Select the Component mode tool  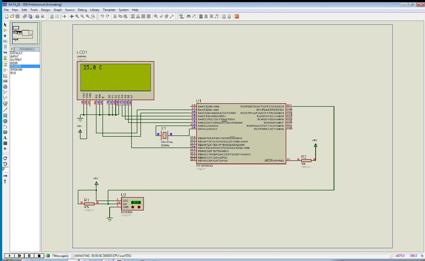coord(5,30)
